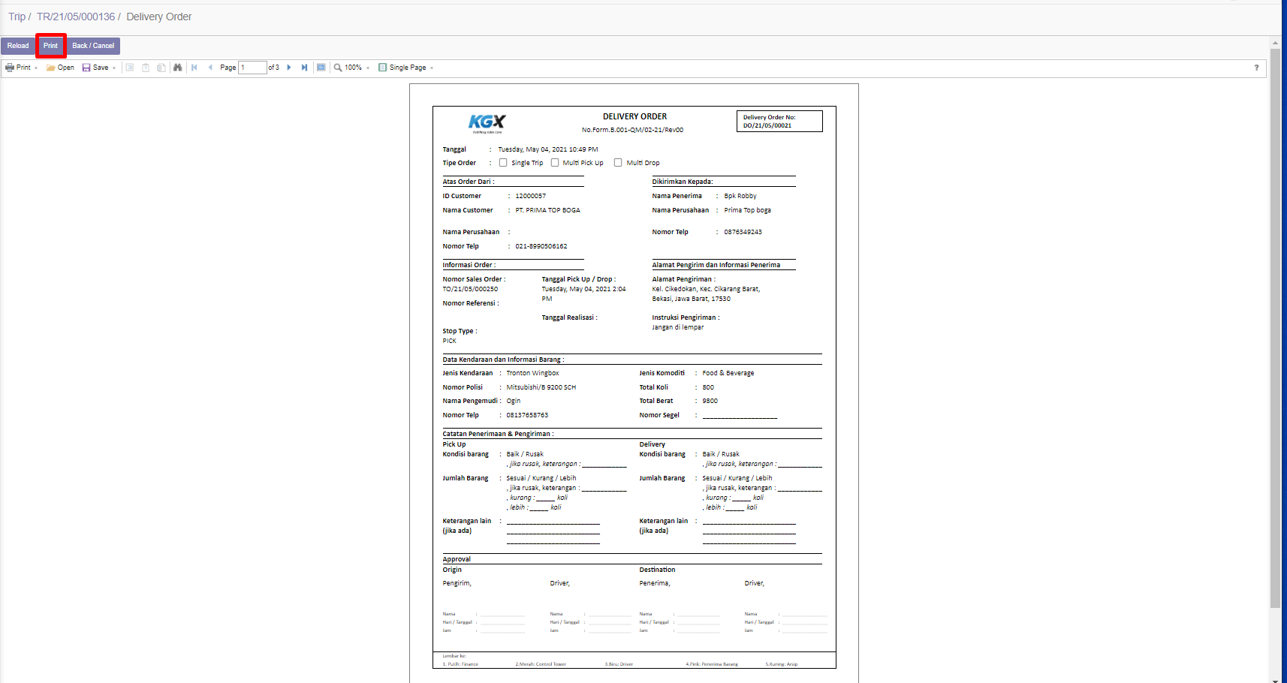Toggle the full screen view icon
The width and height of the screenshot is (1287, 683).
coord(321,68)
